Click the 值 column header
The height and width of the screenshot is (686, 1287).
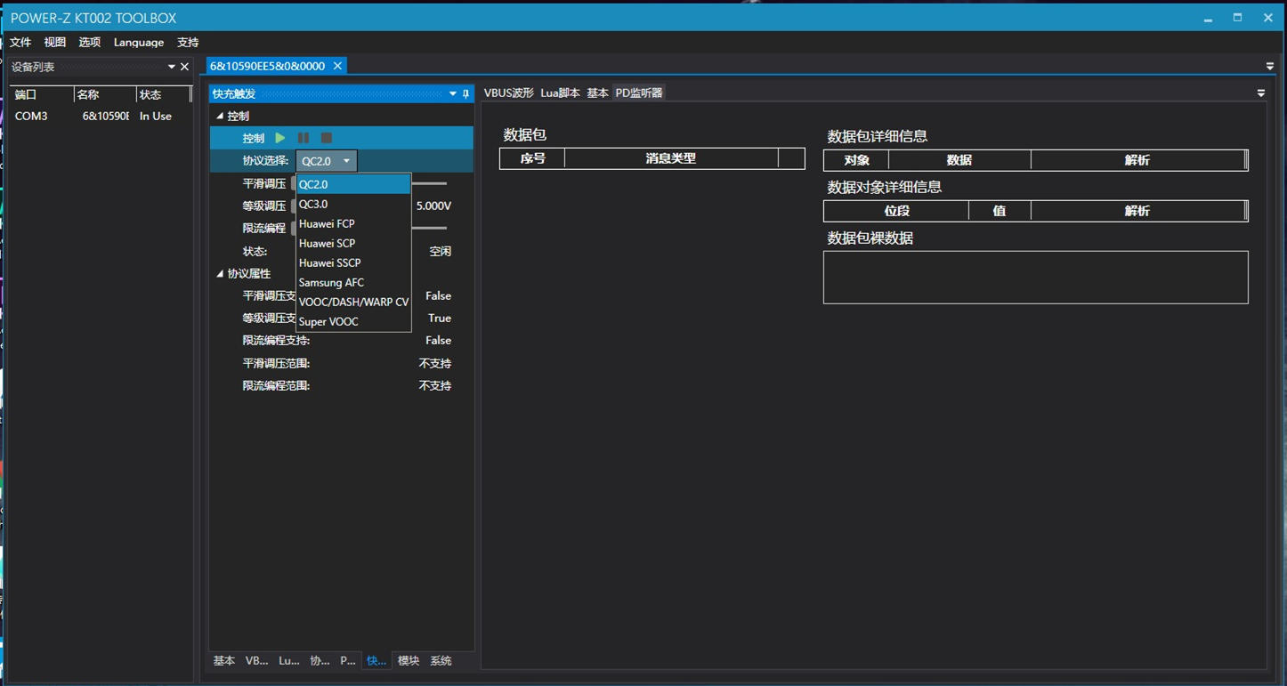(1000, 211)
